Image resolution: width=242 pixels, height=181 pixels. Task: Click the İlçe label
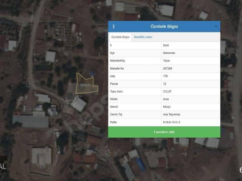[x=112, y=53]
